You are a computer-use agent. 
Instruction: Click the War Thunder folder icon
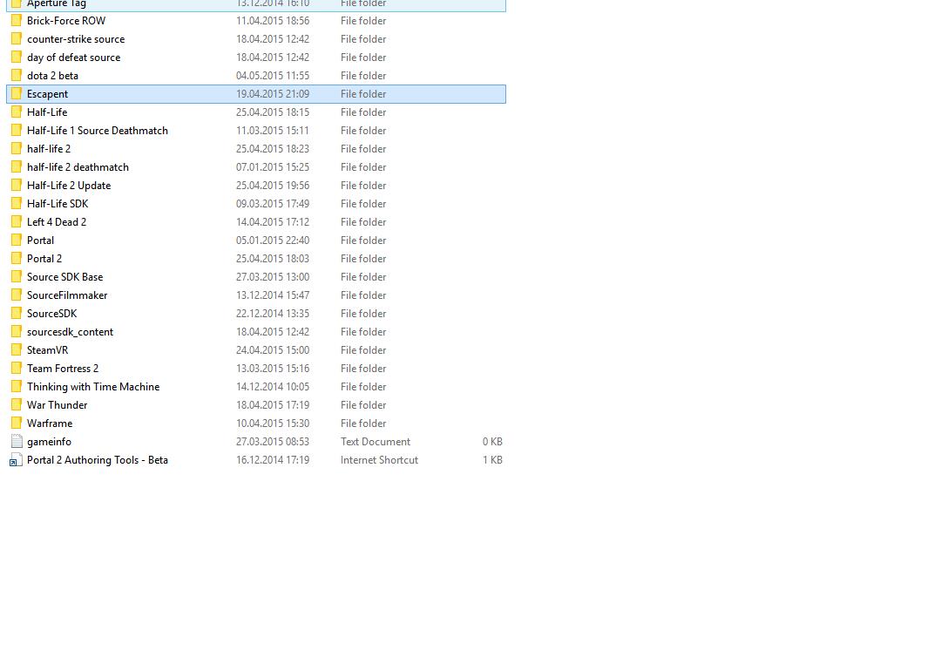(x=17, y=405)
